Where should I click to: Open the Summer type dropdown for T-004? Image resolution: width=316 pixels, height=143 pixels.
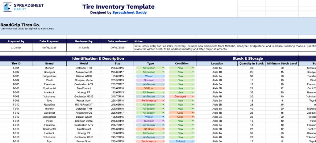150,80
